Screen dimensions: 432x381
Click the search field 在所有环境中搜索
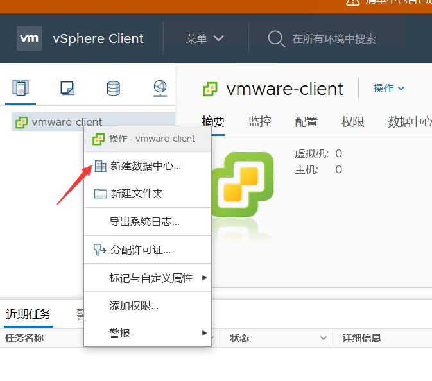[x=334, y=39]
